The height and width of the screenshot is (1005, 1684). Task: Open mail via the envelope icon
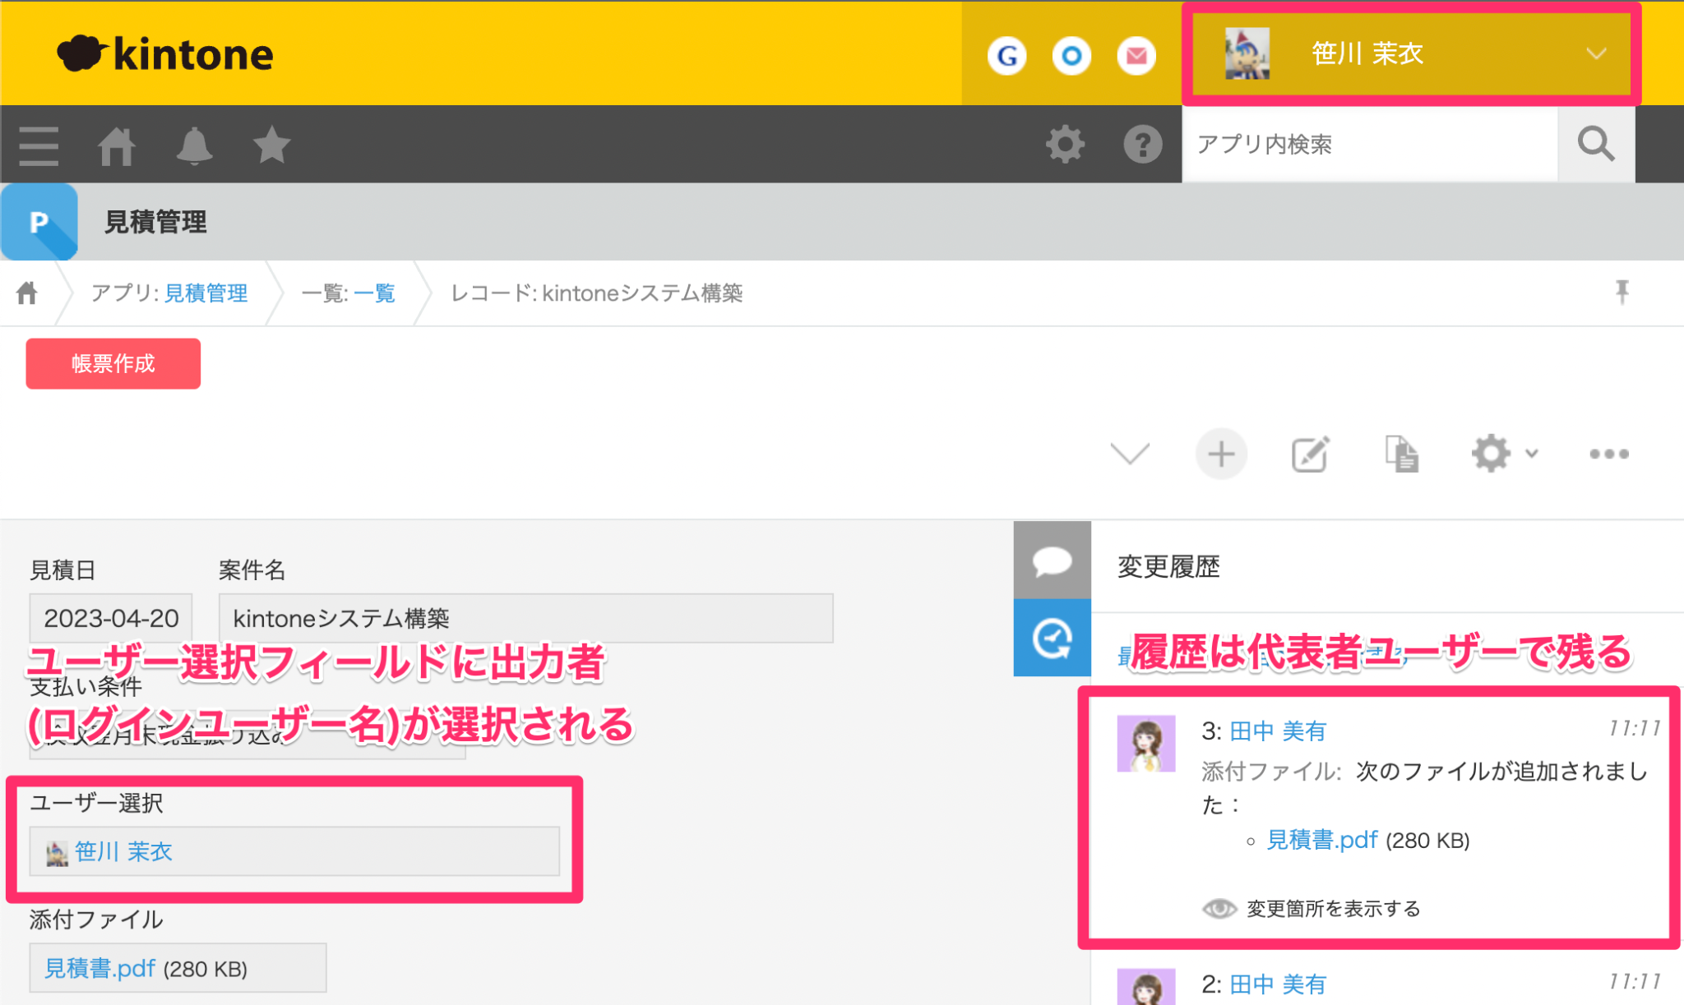pyautogui.click(x=1136, y=55)
